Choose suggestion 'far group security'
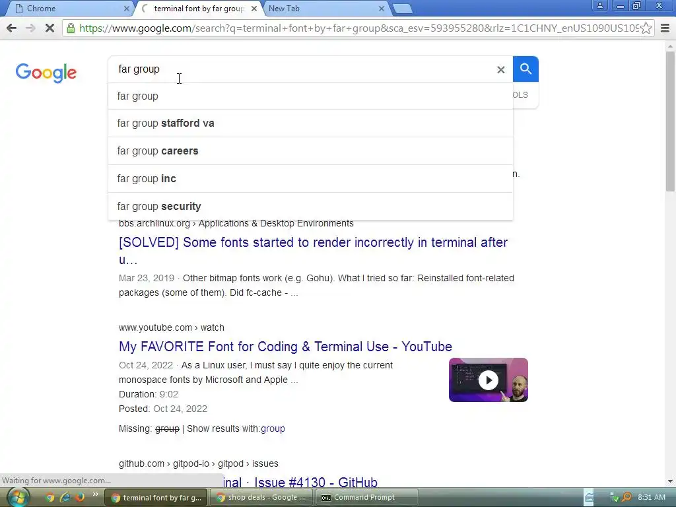Viewport: 676px width, 507px height. coord(310,206)
